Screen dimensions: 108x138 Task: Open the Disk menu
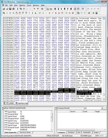coord(16,5)
